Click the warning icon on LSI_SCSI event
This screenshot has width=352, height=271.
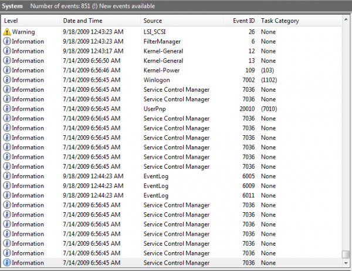(7, 32)
